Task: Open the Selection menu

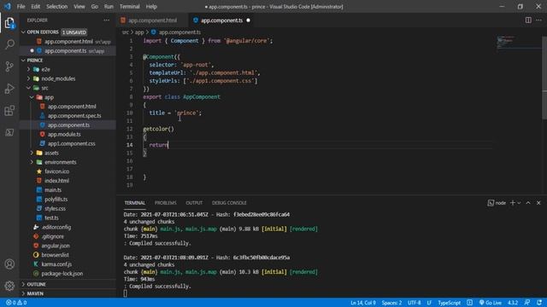Action: [x=57, y=7]
